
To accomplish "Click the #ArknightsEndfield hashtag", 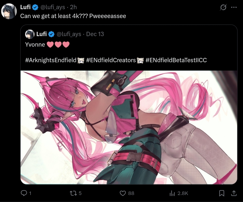I will pyautogui.click(x=51, y=60).
